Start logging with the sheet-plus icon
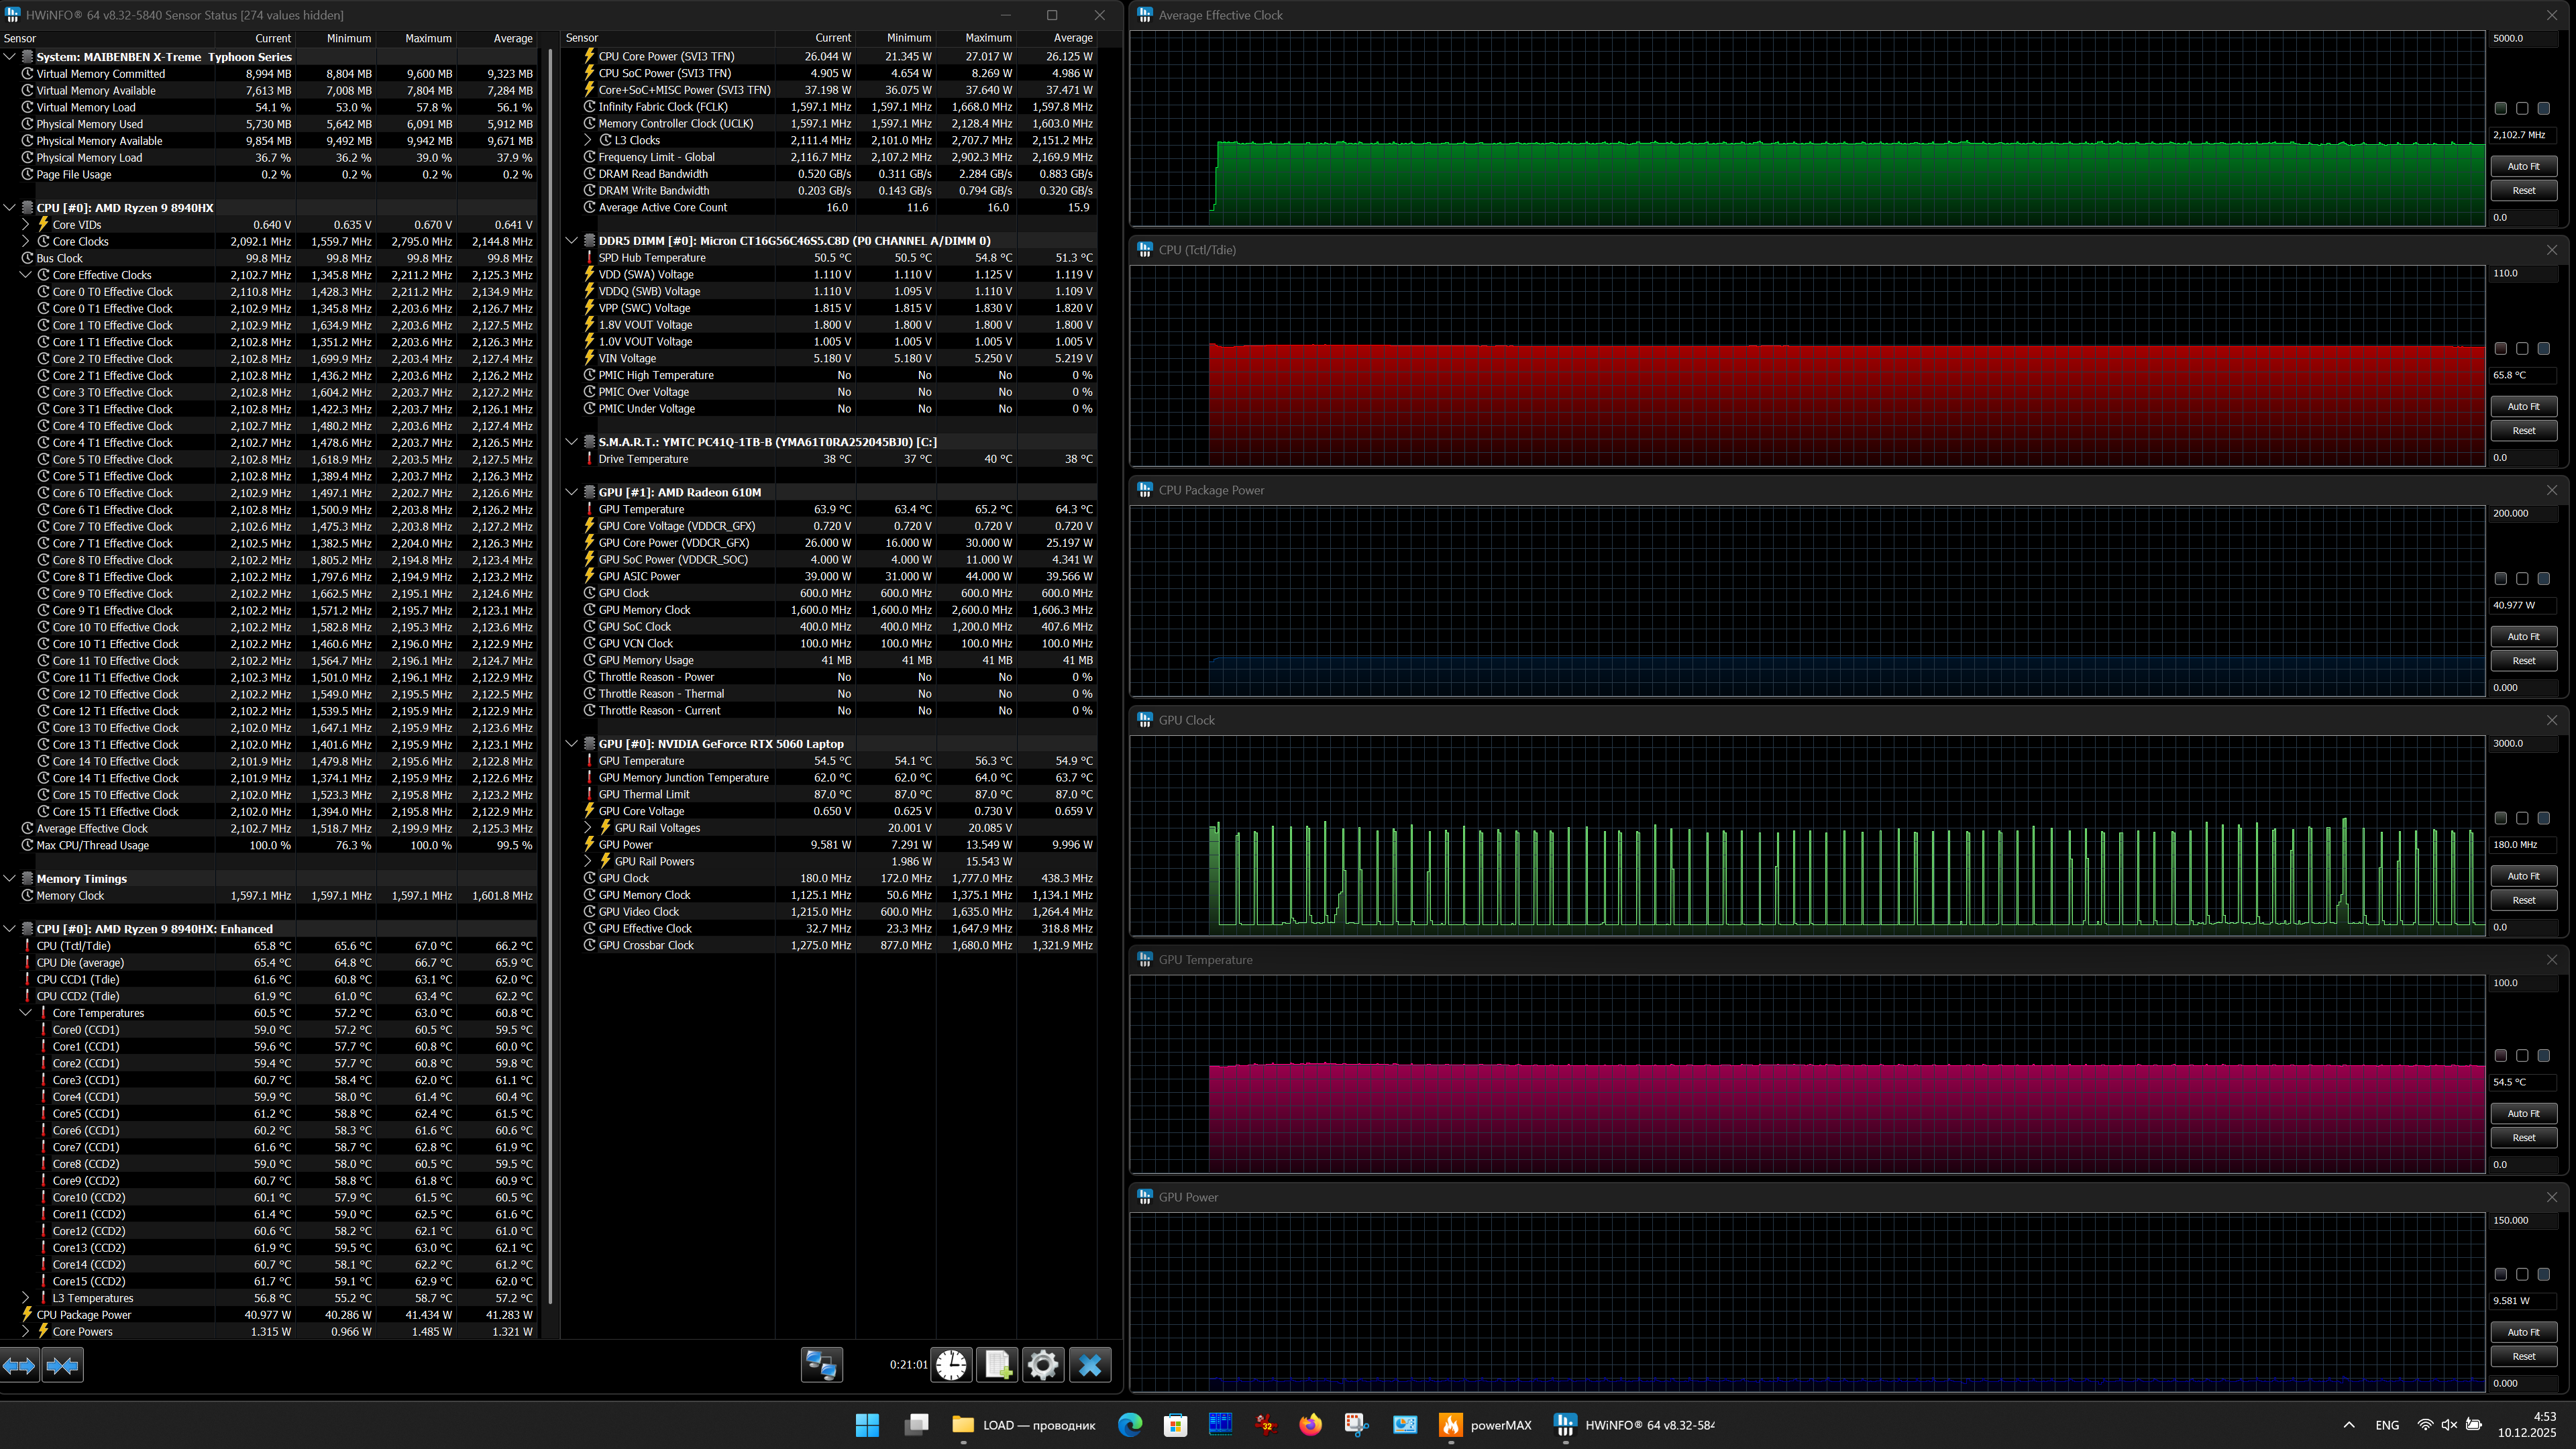 pyautogui.click(x=997, y=1365)
